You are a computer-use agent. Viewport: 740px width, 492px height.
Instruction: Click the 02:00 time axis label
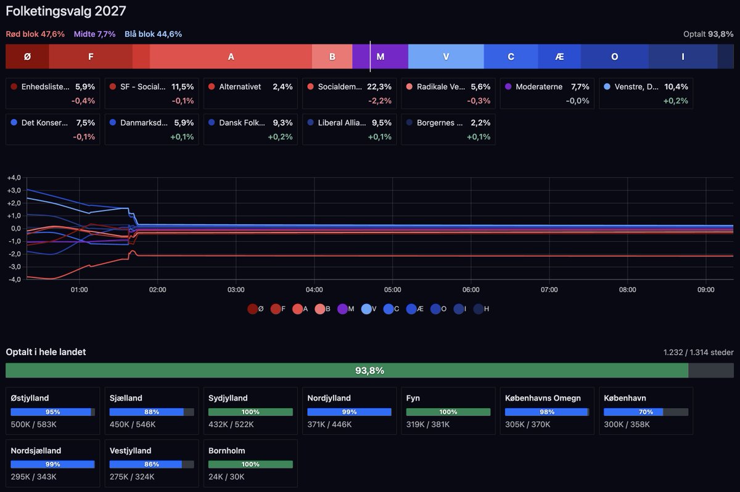pos(157,289)
